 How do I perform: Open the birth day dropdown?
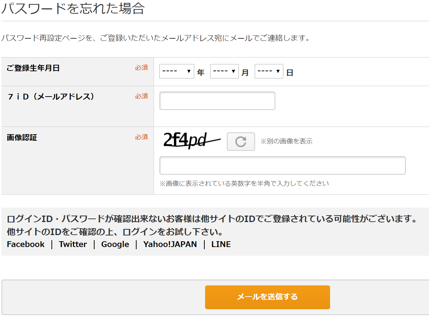click(x=269, y=72)
